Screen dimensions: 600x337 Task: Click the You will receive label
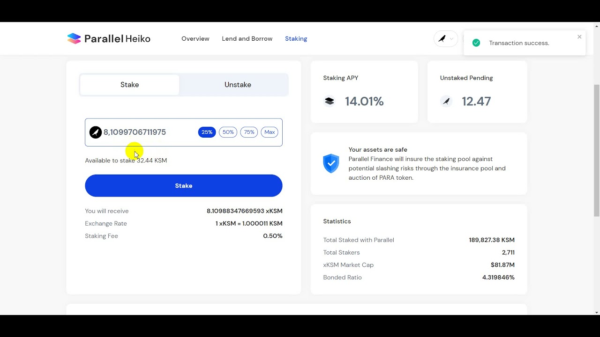[x=107, y=211]
